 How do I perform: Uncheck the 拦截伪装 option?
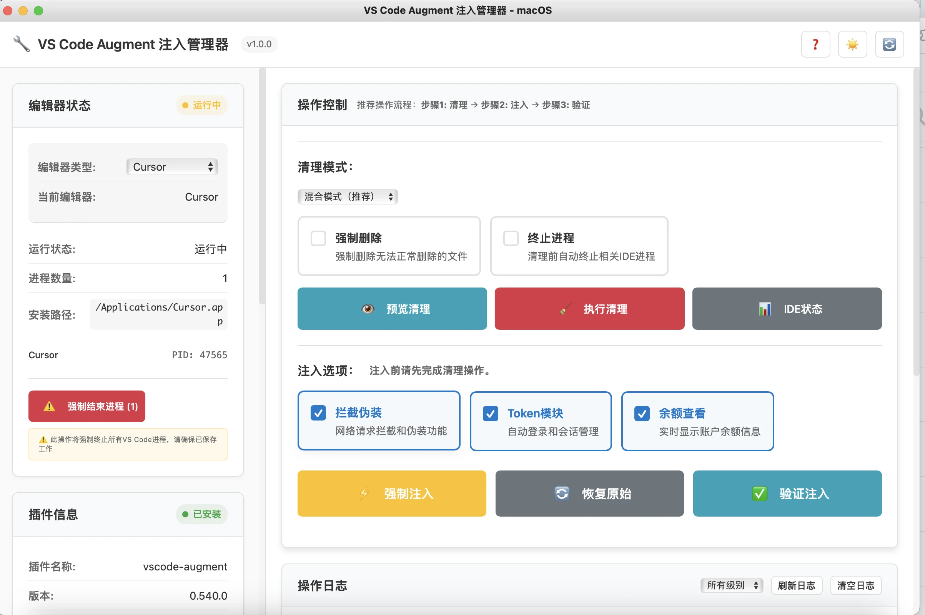coord(318,413)
